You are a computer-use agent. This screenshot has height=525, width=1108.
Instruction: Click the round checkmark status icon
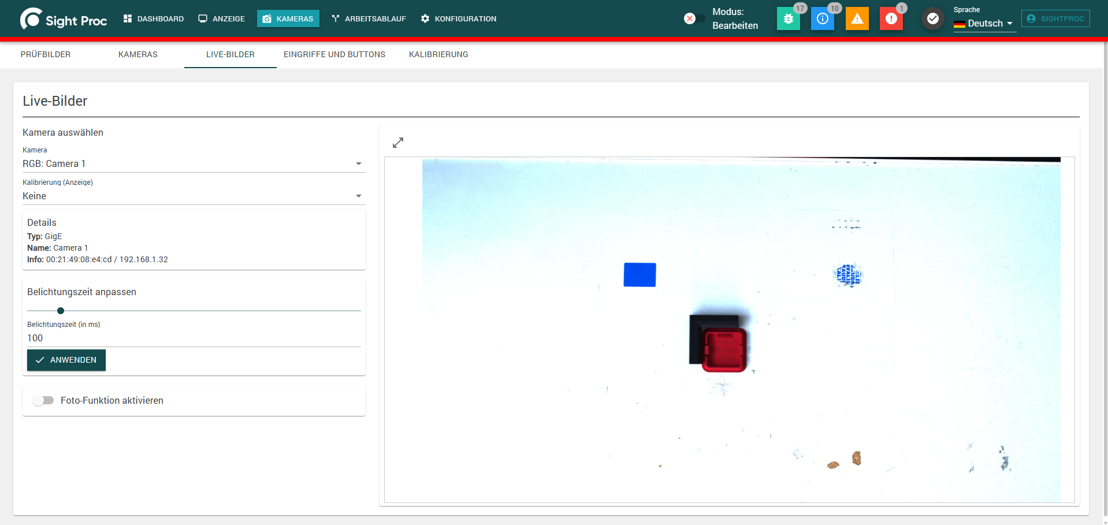(x=932, y=18)
